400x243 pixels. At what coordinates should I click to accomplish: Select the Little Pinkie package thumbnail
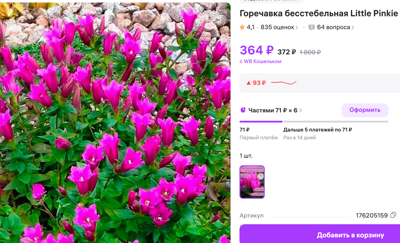coord(252,182)
